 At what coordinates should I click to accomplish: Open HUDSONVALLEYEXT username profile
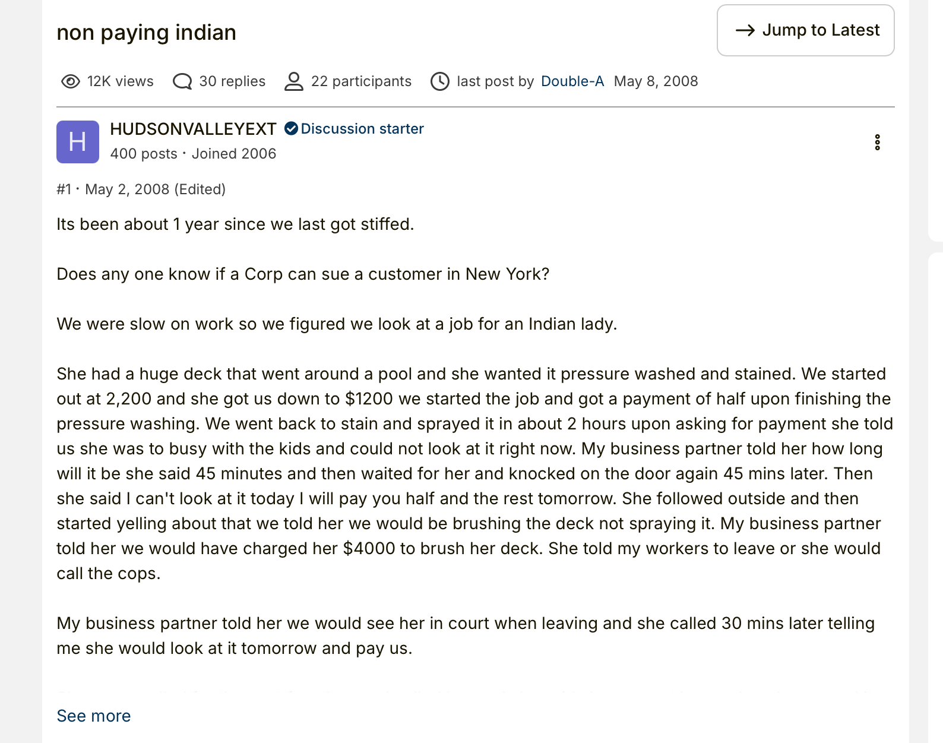pyautogui.click(x=193, y=129)
